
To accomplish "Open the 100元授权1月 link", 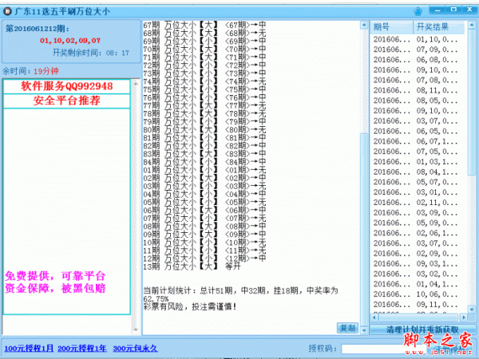I will tap(29, 349).
